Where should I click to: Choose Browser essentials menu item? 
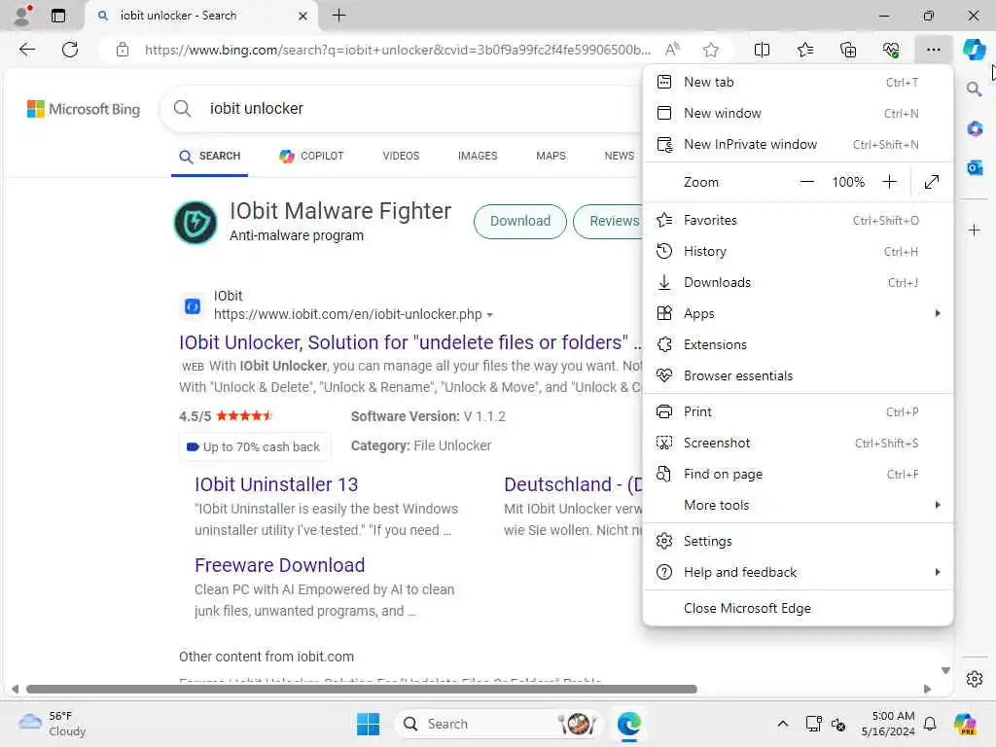click(x=798, y=376)
